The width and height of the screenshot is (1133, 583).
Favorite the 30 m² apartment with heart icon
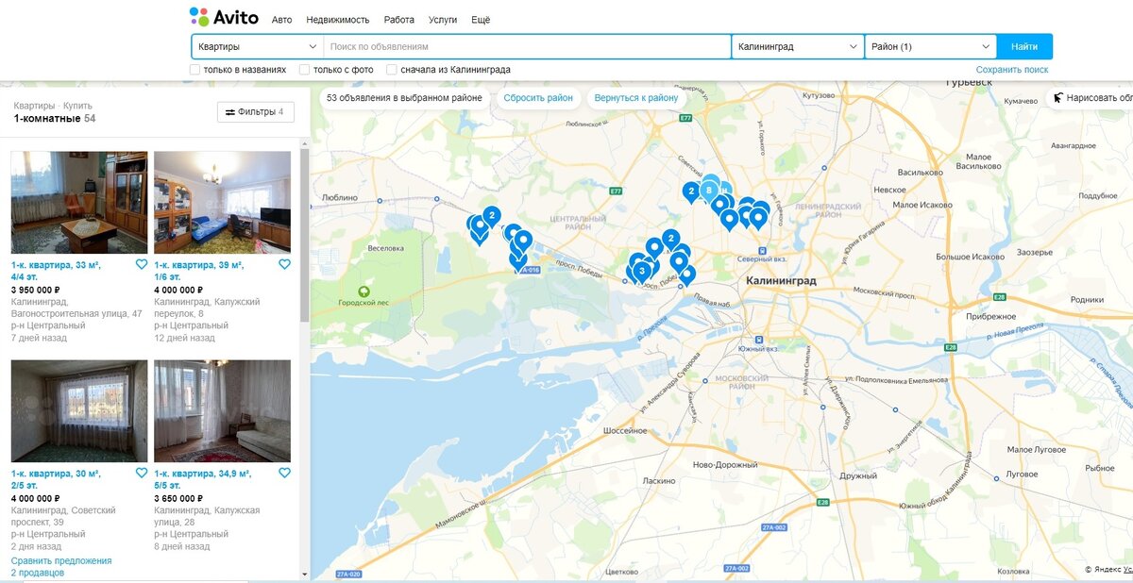click(x=142, y=474)
